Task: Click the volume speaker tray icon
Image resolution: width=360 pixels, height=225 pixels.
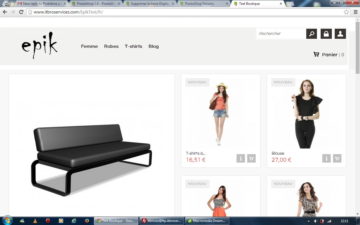Action: (x=316, y=221)
